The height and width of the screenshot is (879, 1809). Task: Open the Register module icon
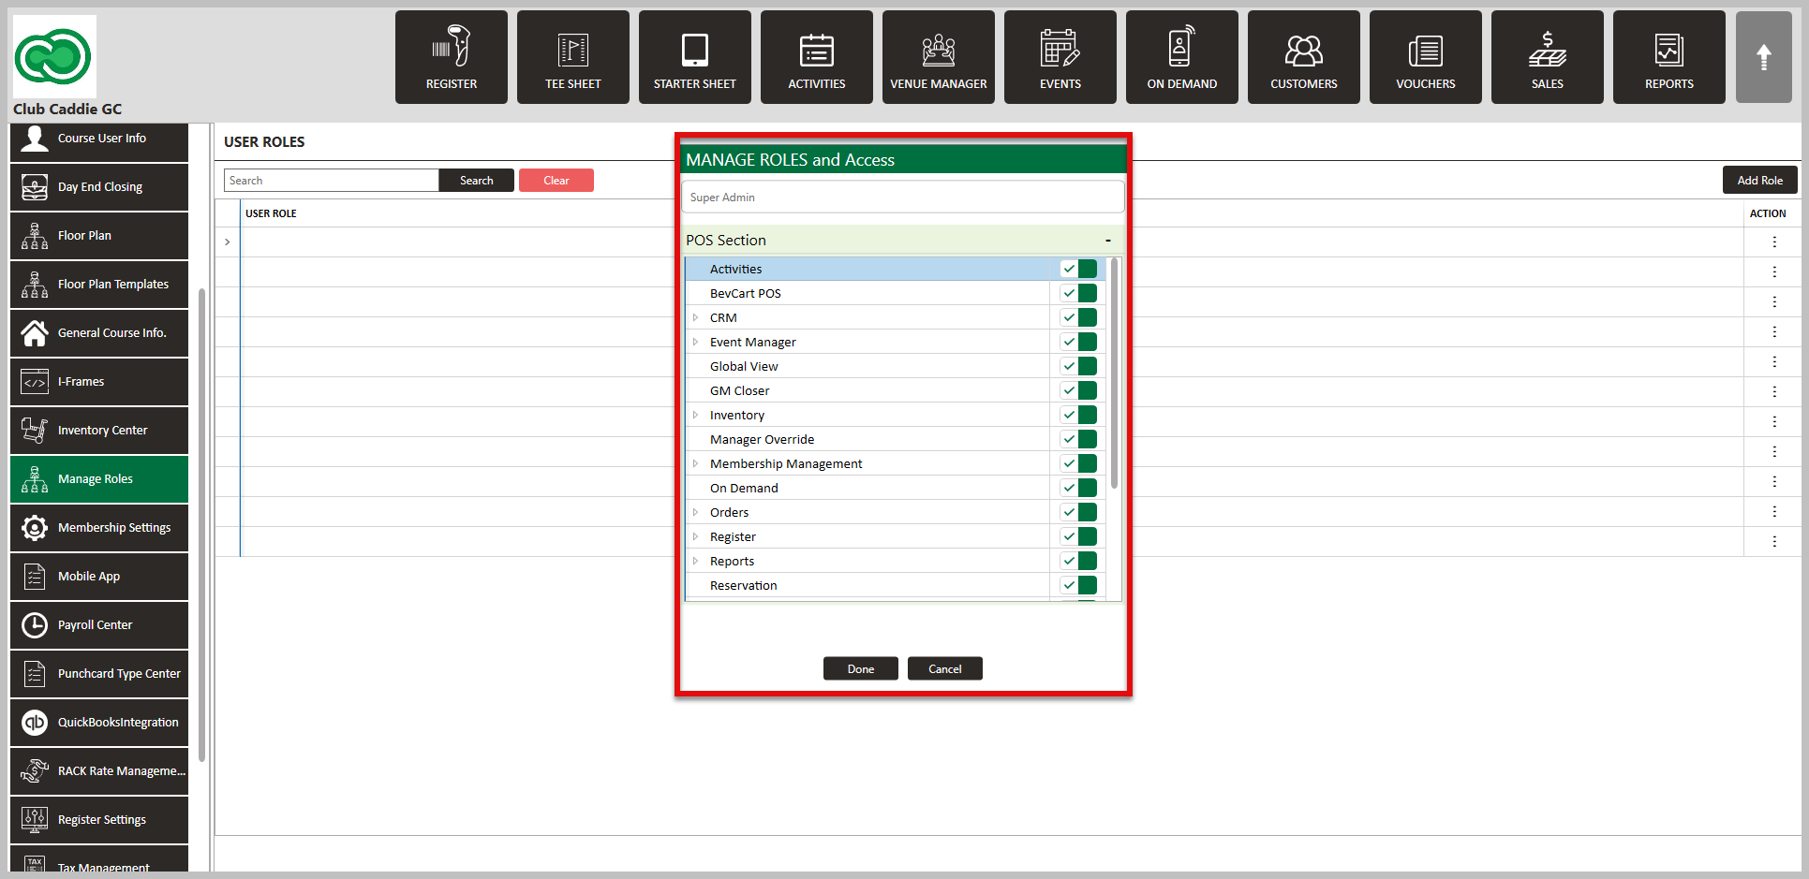click(452, 57)
